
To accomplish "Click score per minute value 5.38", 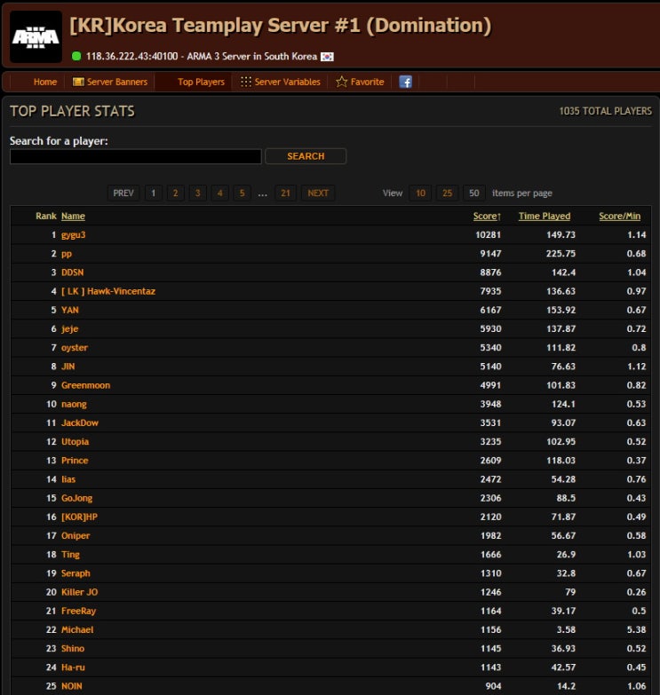I will [x=636, y=630].
